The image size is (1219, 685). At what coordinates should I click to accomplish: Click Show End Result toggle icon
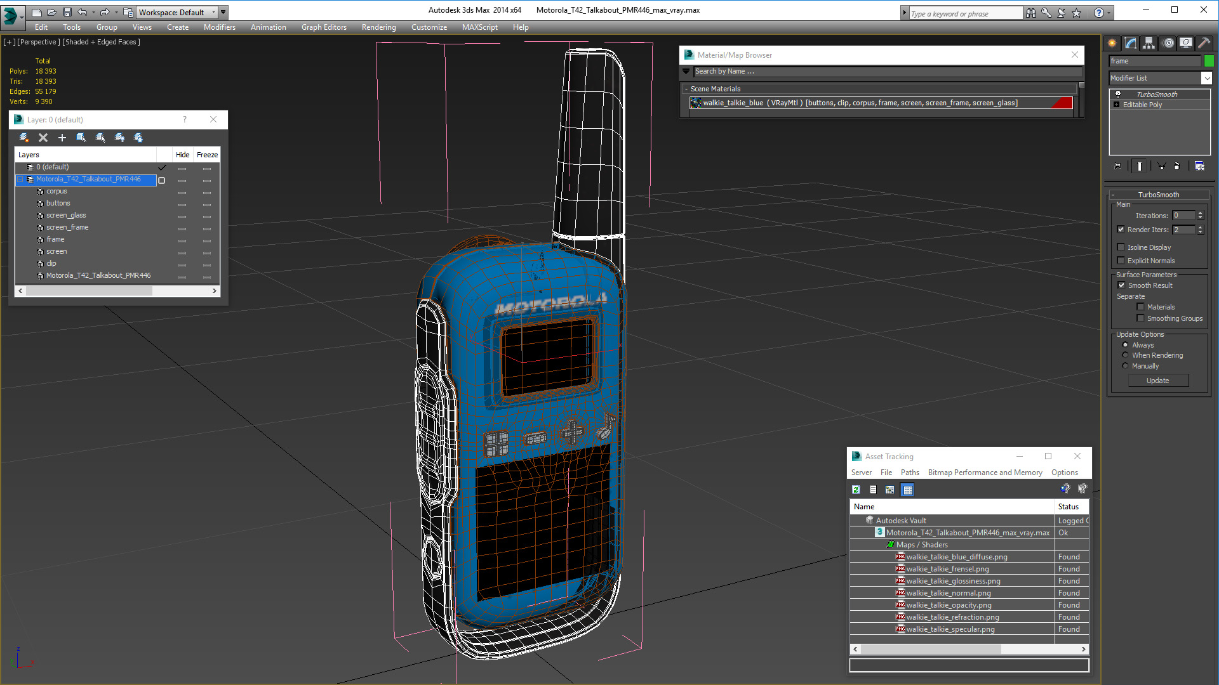click(1140, 166)
